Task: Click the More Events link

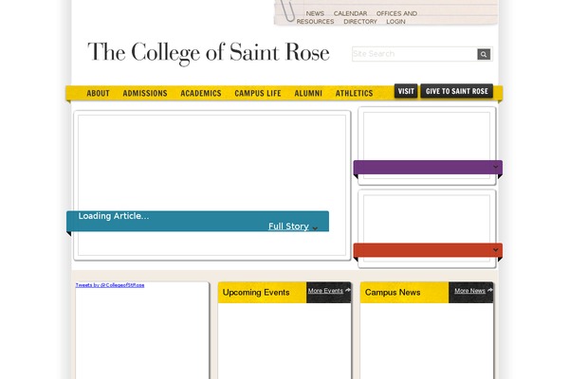Action: [x=325, y=291]
